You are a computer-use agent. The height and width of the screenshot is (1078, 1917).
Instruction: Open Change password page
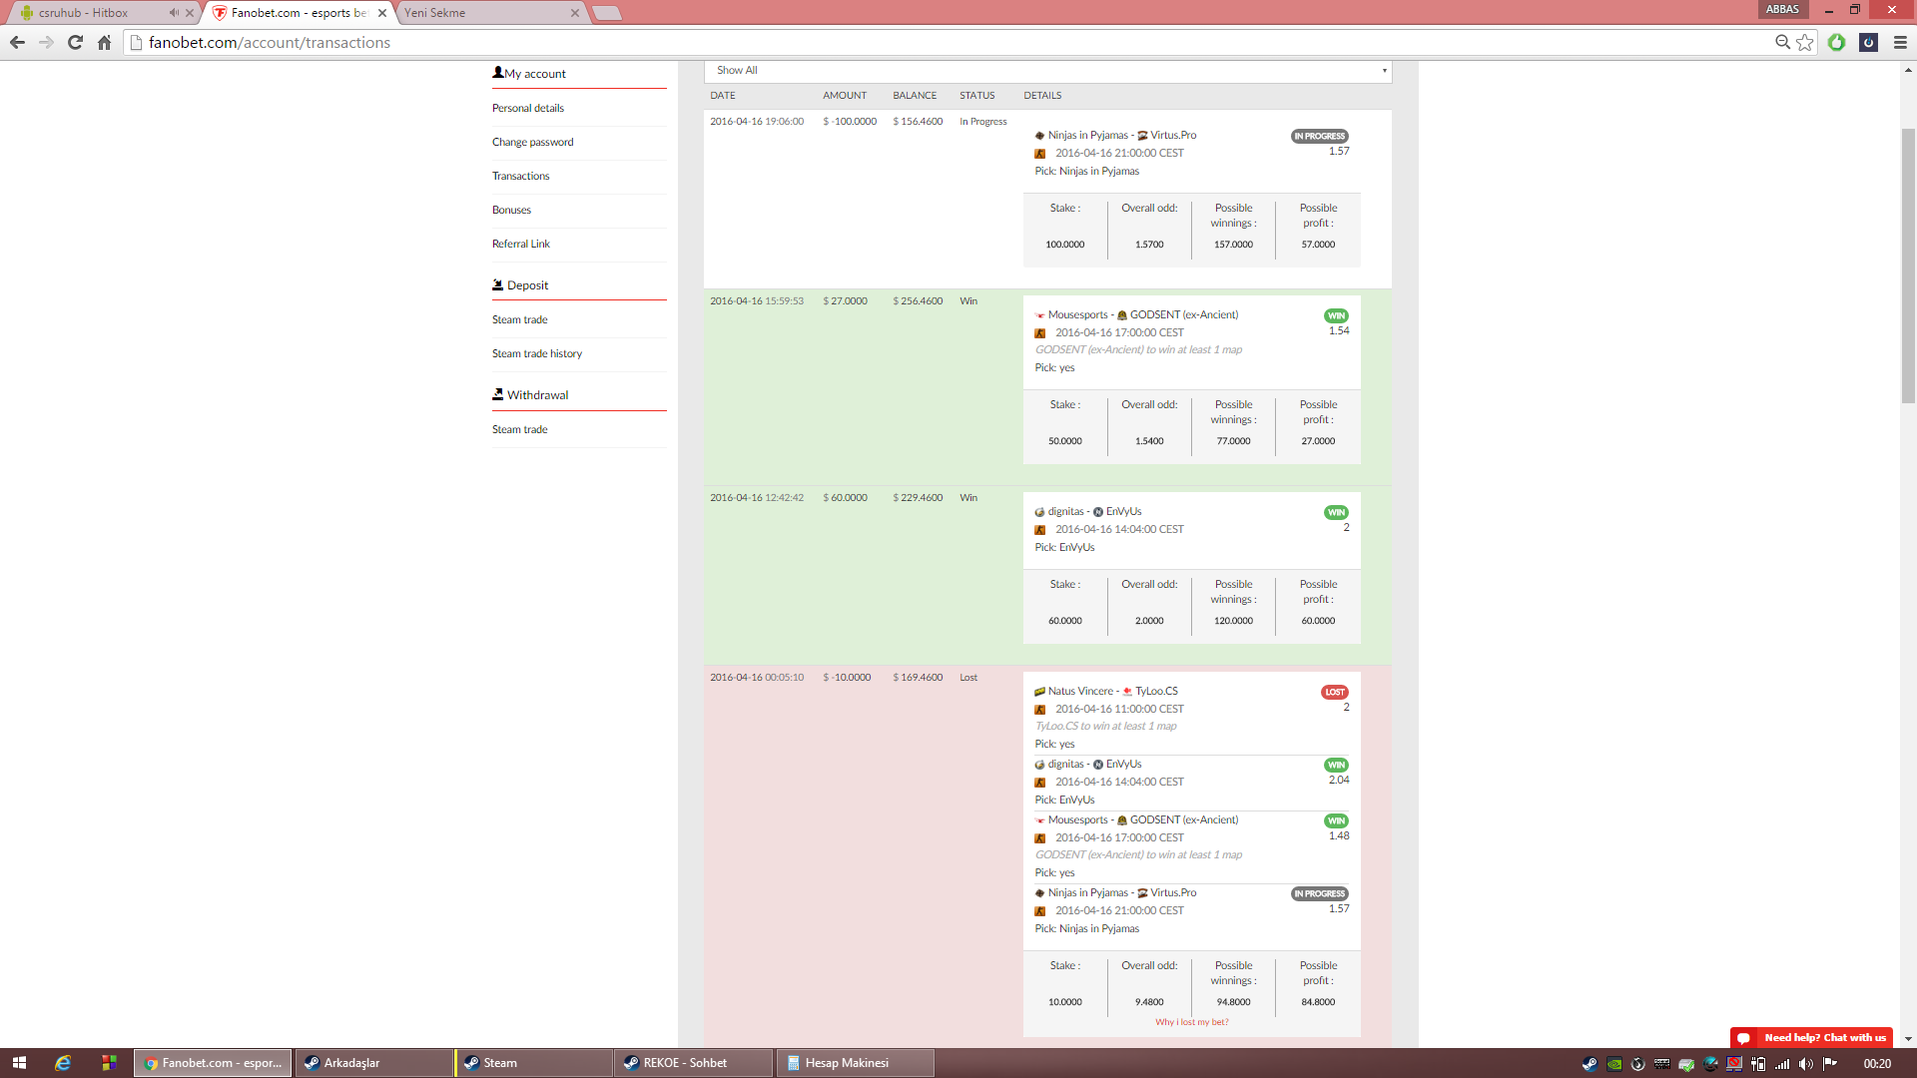click(532, 142)
